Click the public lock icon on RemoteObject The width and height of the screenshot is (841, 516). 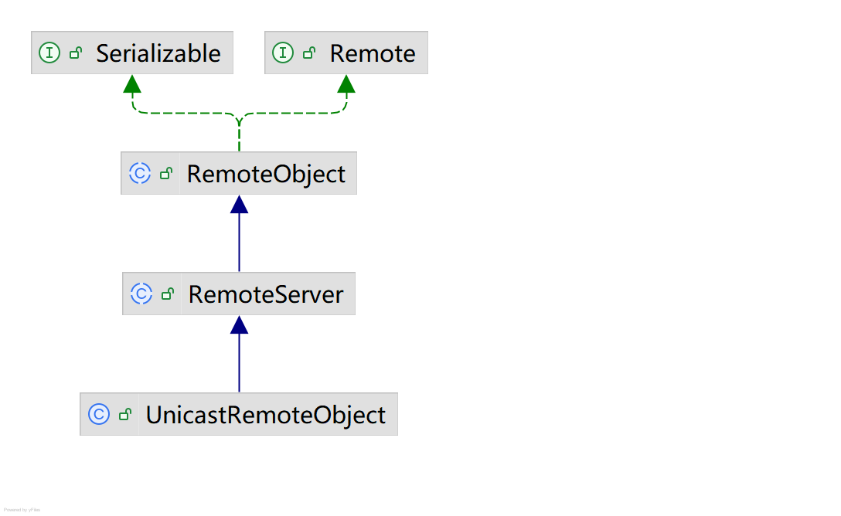click(x=166, y=174)
